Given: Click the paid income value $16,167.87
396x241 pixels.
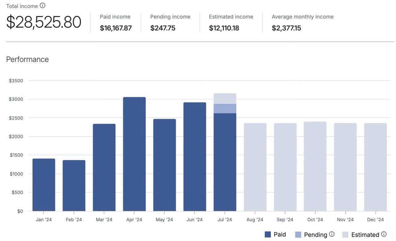Looking at the screenshot, I should [x=116, y=28].
